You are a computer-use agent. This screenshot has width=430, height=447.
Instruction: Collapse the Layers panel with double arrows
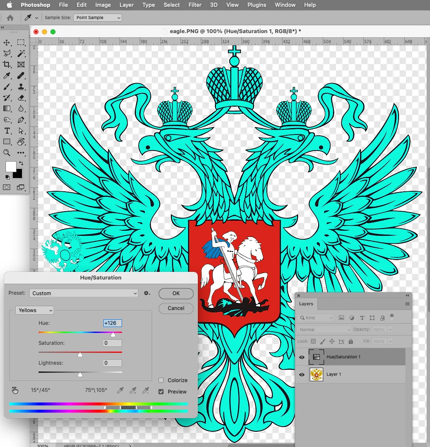[408, 295]
